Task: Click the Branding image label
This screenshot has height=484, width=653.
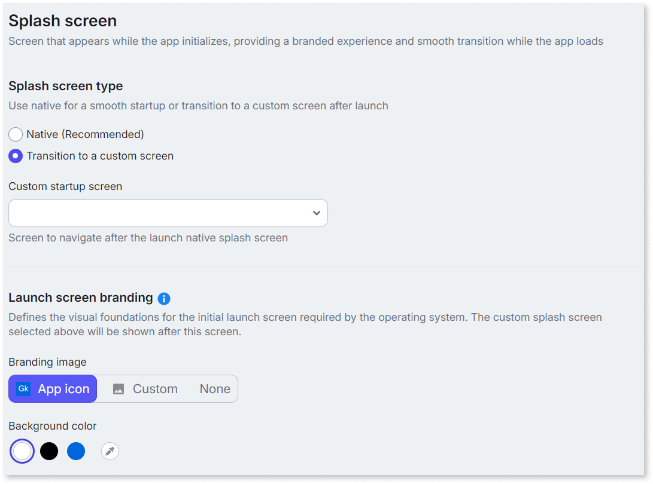Action: point(47,362)
